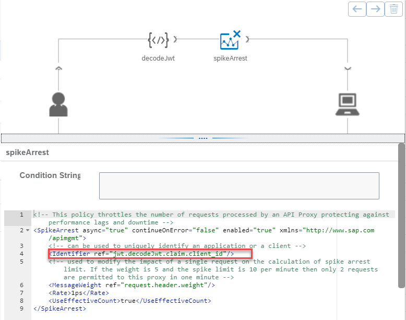The image size is (406, 320).
Task: Click upward arrow above client icon
Action: click(x=59, y=68)
